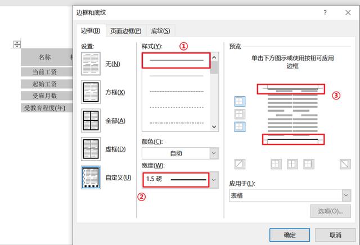The height and width of the screenshot is (245, 360).
Task: Choose the dash-dot line style
Action: point(176,122)
